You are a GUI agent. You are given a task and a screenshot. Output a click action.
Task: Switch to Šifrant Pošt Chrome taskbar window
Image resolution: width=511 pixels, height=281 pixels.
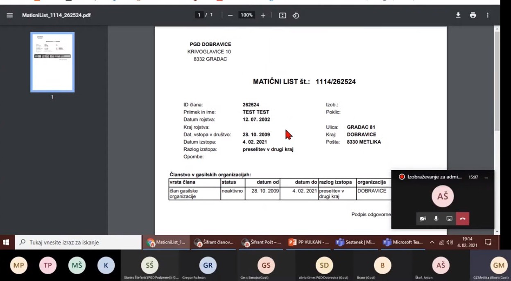[x=261, y=242]
